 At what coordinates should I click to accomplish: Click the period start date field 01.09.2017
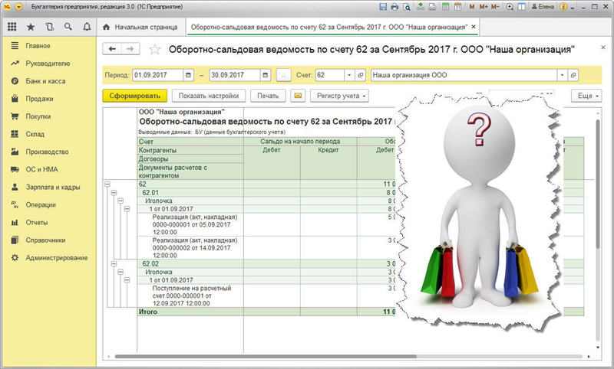(x=157, y=75)
